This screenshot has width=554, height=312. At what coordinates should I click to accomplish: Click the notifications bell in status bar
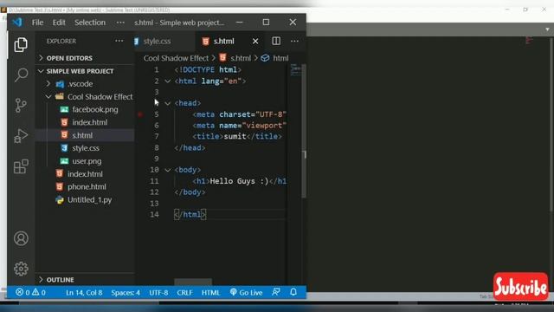(293, 292)
